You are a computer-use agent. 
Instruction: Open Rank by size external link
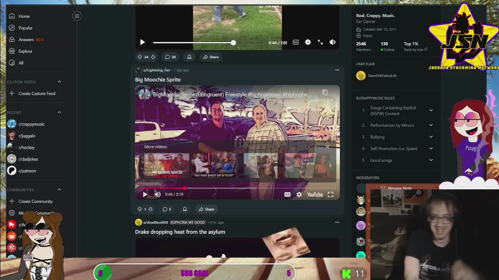pyautogui.click(x=416, y=50)
